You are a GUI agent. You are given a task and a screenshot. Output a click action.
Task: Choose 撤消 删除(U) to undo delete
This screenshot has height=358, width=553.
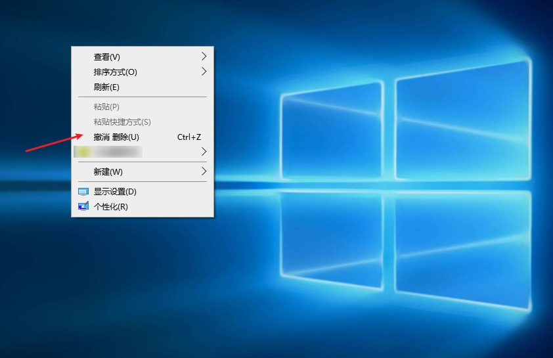coord(116,137)
